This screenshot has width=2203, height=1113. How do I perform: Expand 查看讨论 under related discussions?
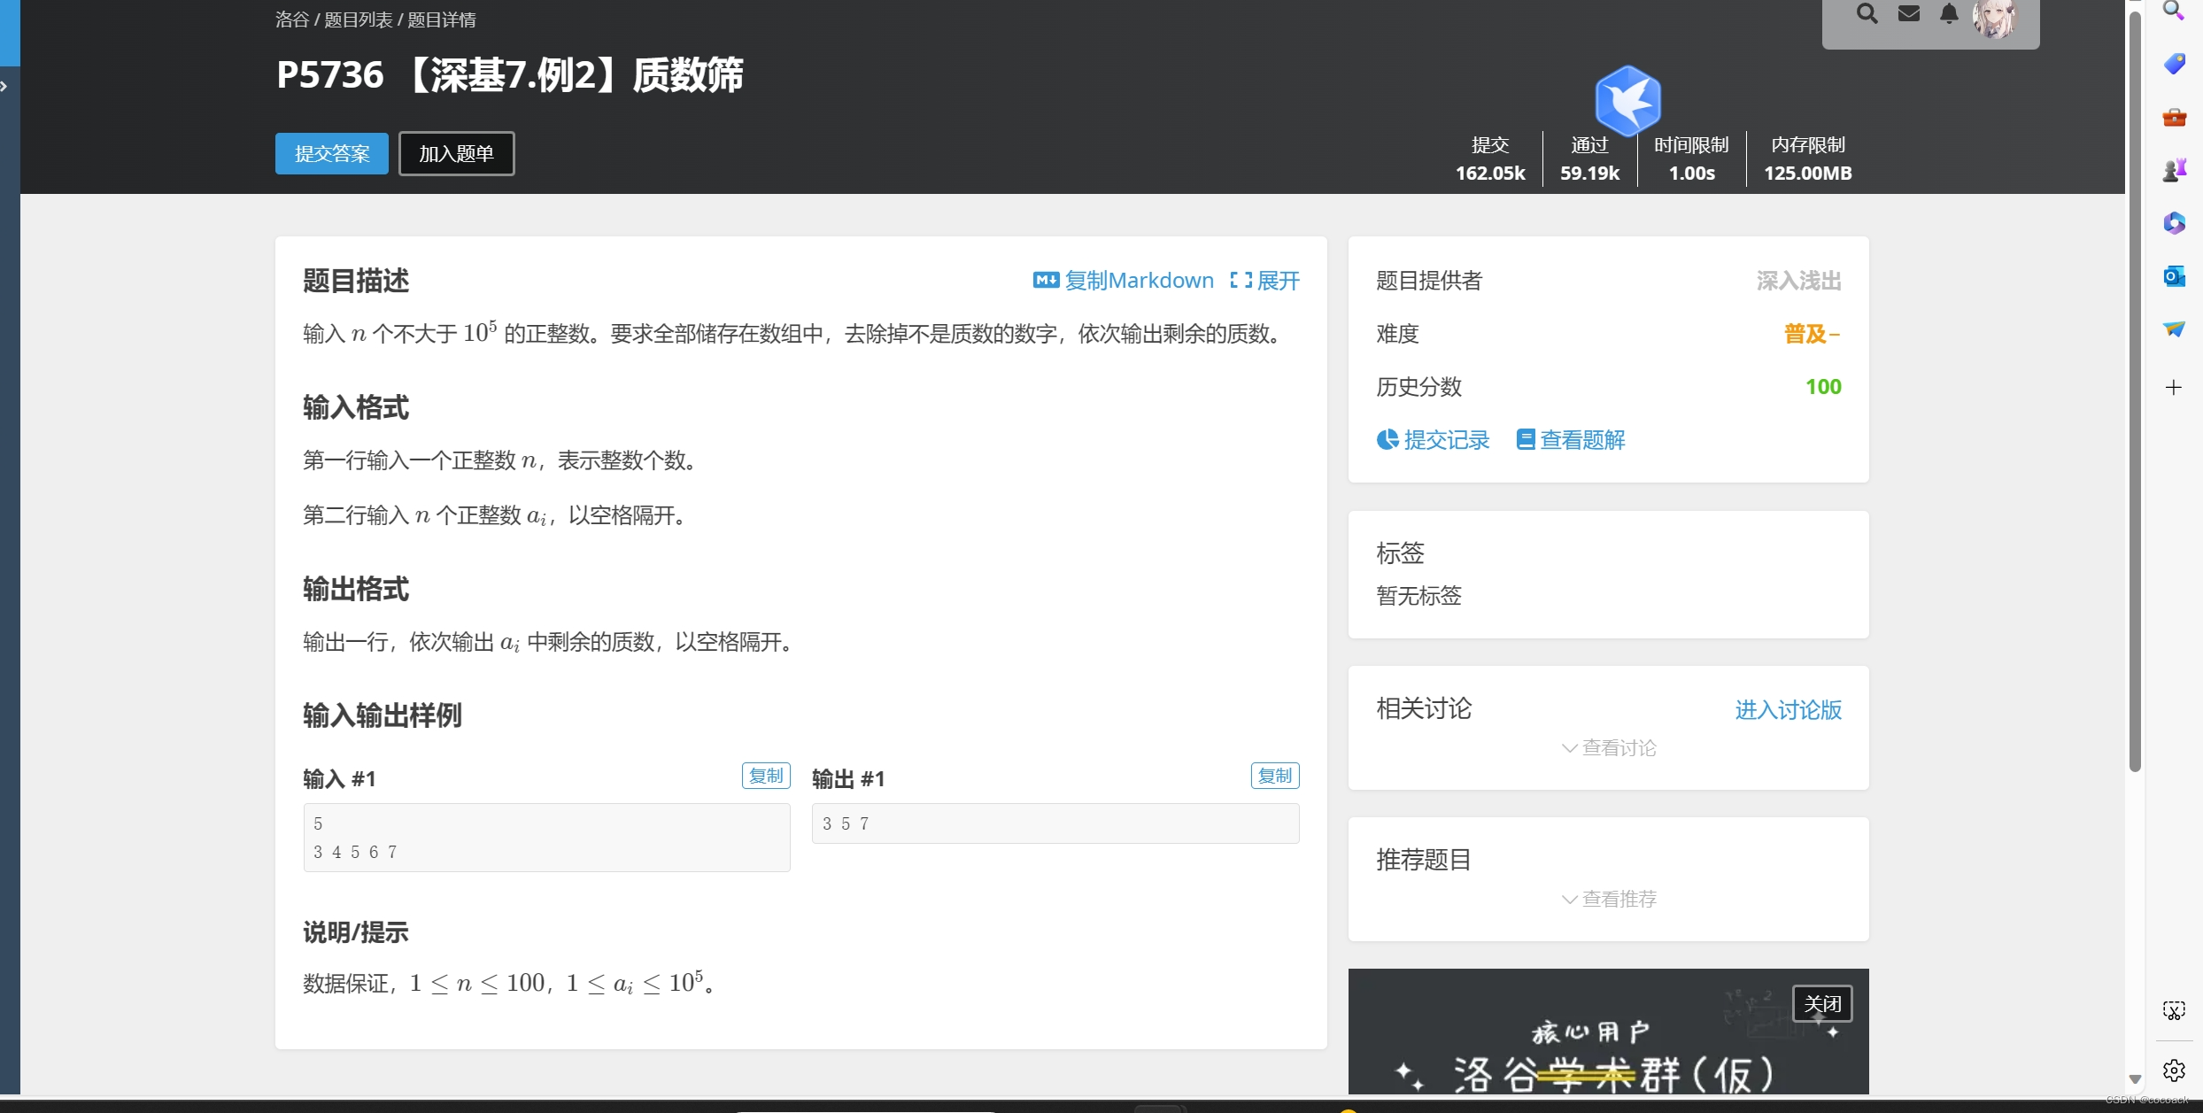pyautogui.click(x=1608, y=748)
